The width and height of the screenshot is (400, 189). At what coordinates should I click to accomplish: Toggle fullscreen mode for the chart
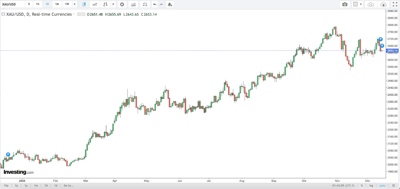click(x=395, y=4)
